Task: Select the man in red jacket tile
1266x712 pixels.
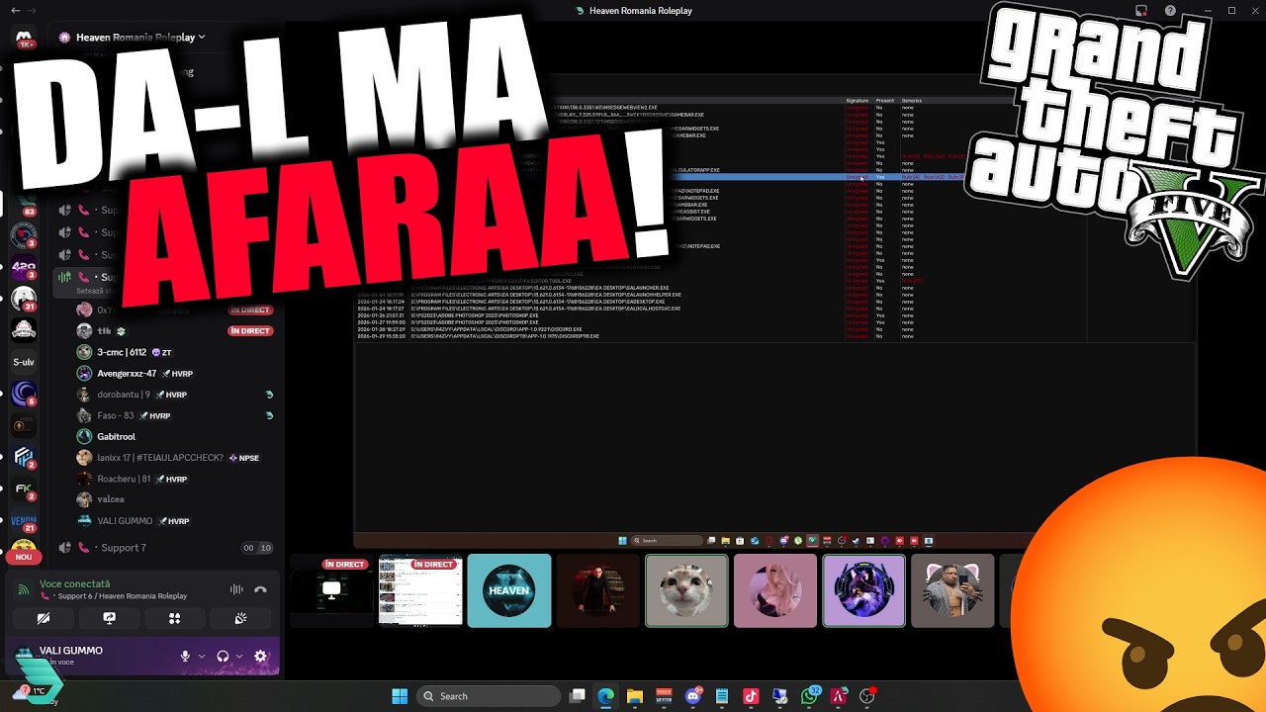Action: coord(597,590)
